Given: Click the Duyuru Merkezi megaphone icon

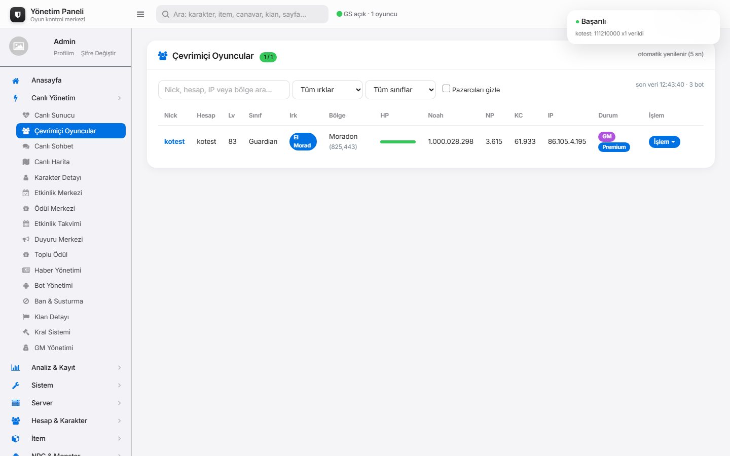Looking at the screenshot, I should [x=26, y=240].
